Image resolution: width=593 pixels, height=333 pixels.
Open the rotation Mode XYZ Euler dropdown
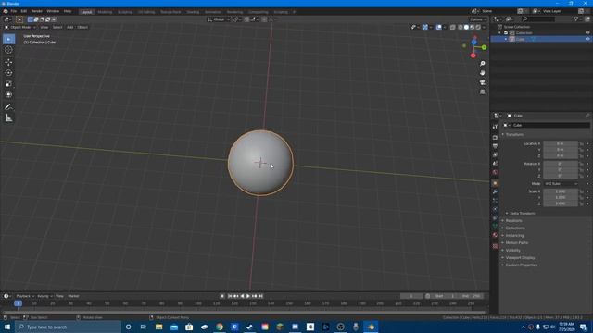click(x=561, y=184)
